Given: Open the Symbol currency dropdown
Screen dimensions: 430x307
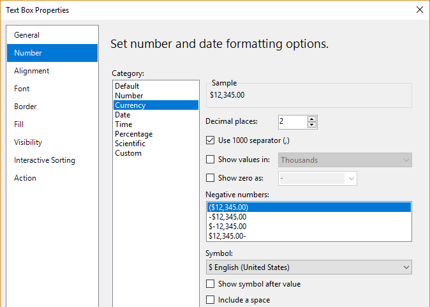Looking at the screenshot, I should tap(309, 267).
